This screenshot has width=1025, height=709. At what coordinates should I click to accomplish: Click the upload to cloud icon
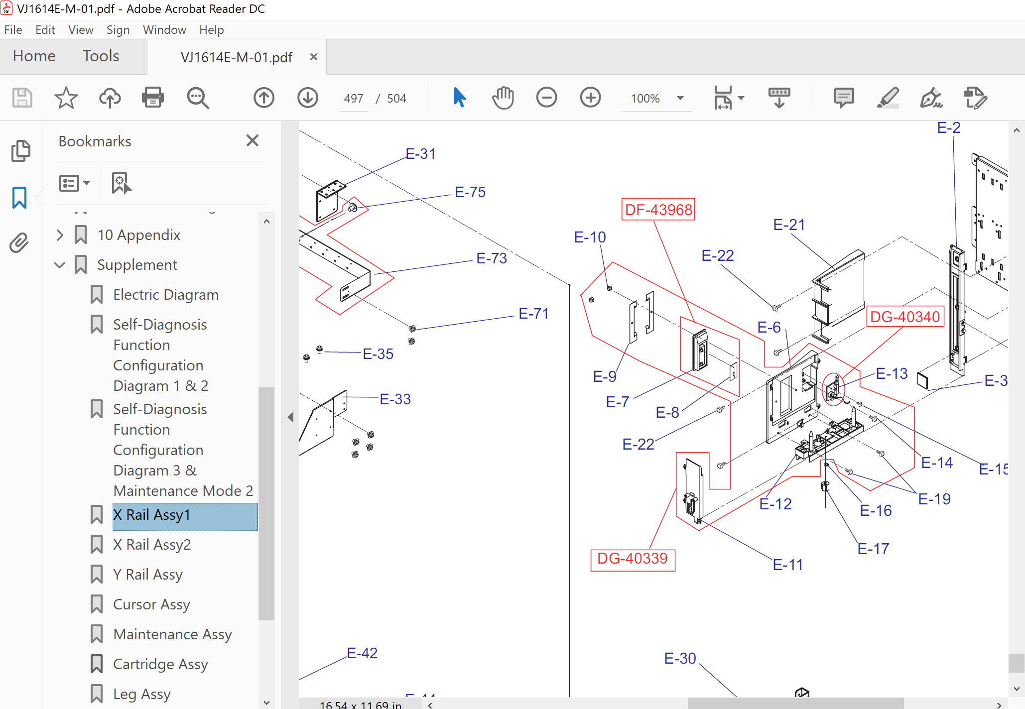110,98
